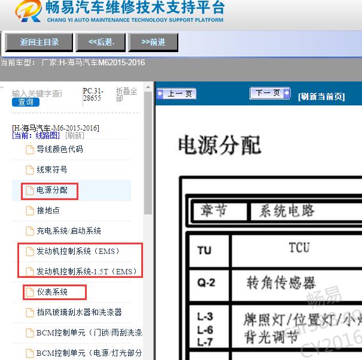
Task: Open the 线束符号 entry
Action: [x=52, y=170]
